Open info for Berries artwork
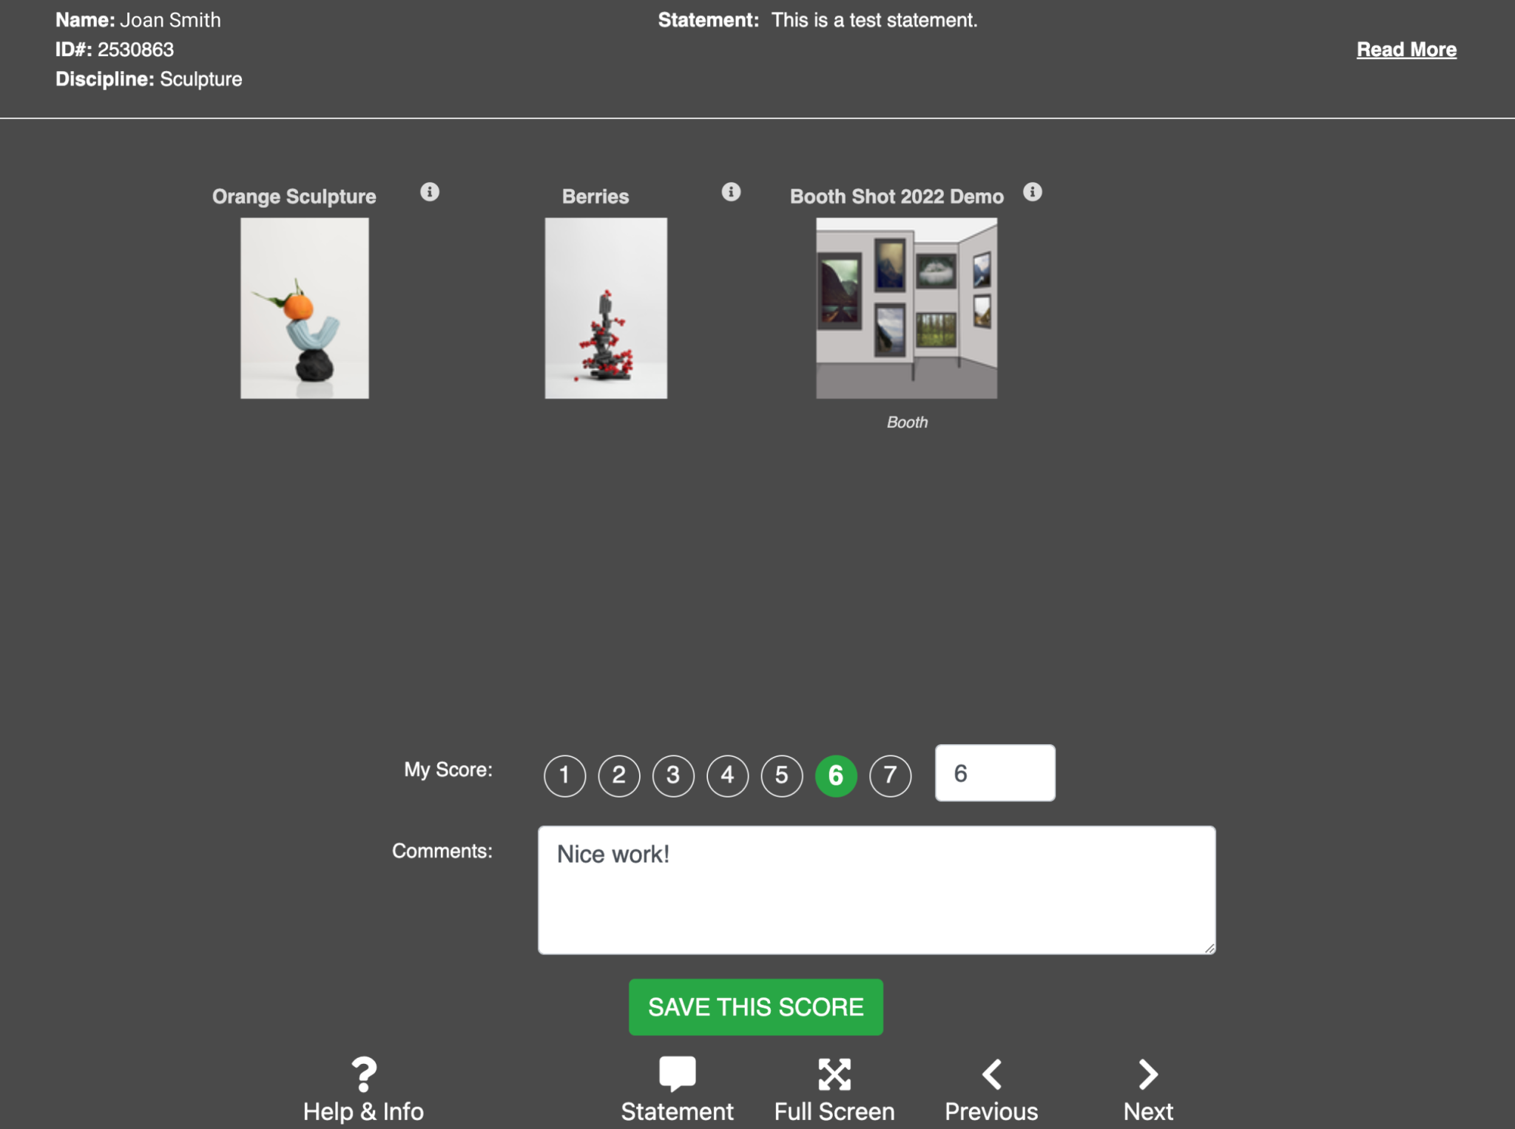The image size is (1515, 1129). click(731, 192)
